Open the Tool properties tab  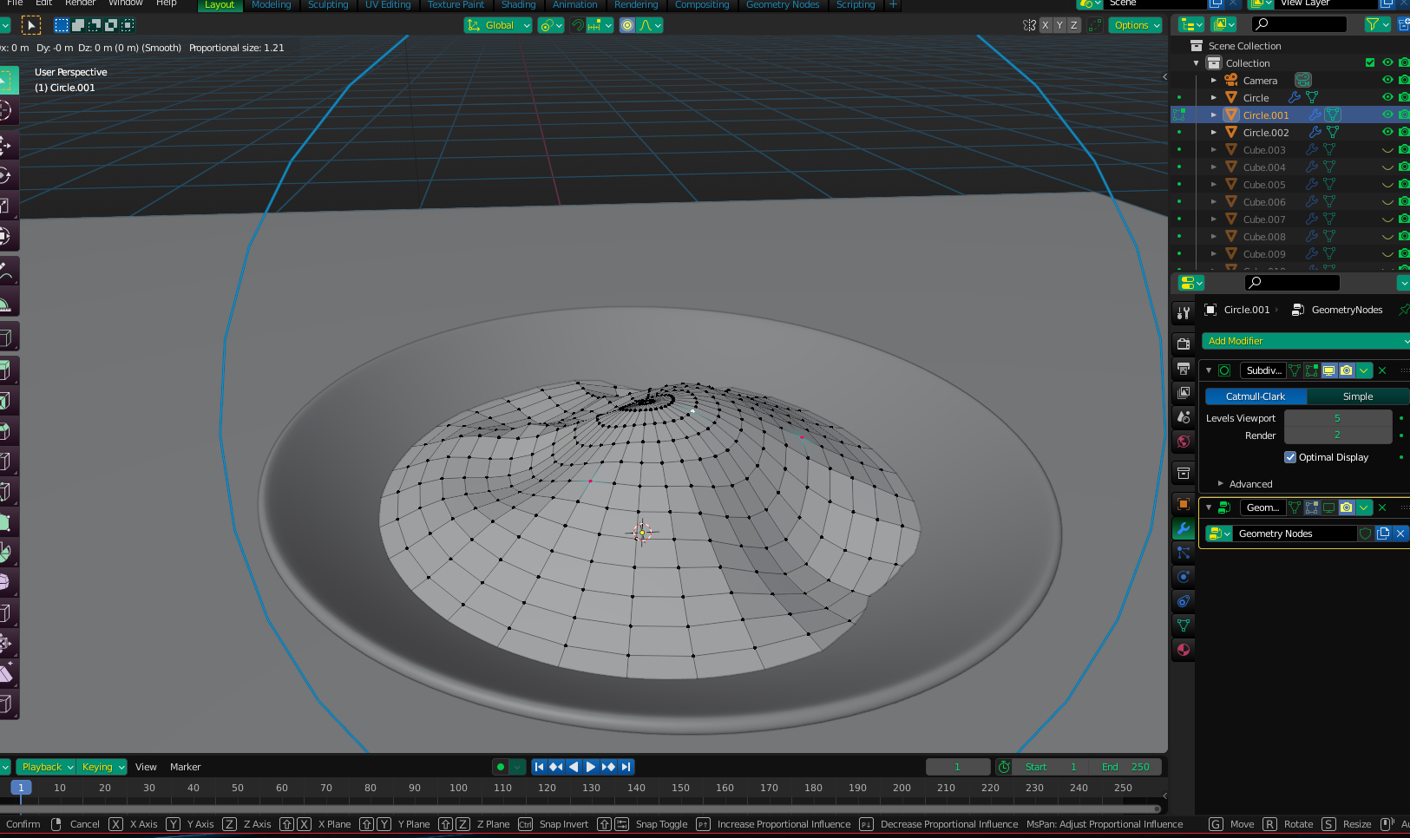[1184, 313]
